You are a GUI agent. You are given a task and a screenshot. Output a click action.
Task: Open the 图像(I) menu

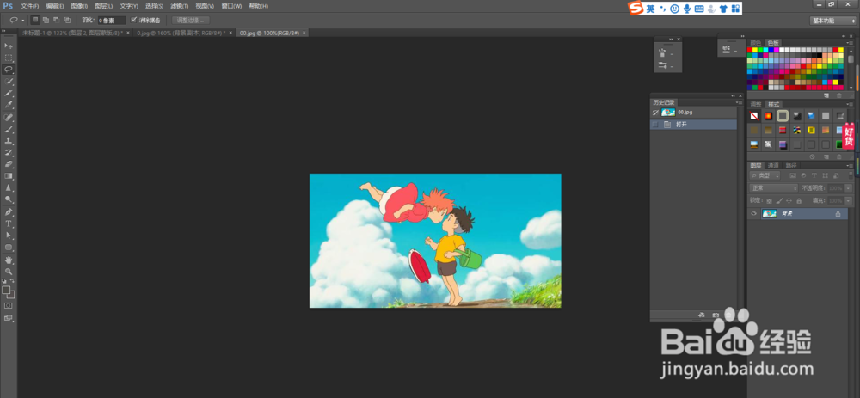(x=79, y=6)
